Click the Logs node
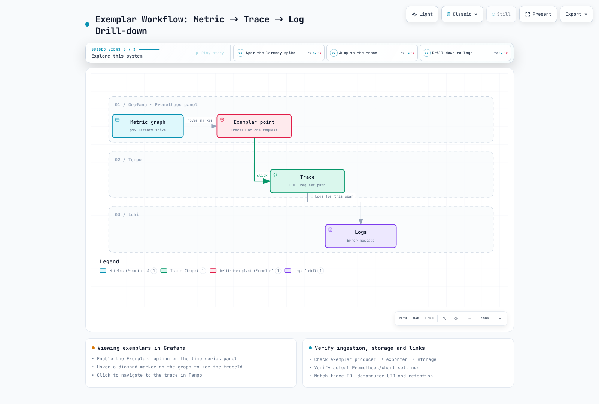 coord(361,236)
